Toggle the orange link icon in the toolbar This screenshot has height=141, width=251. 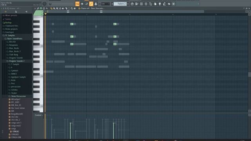[x=91, y=4]
